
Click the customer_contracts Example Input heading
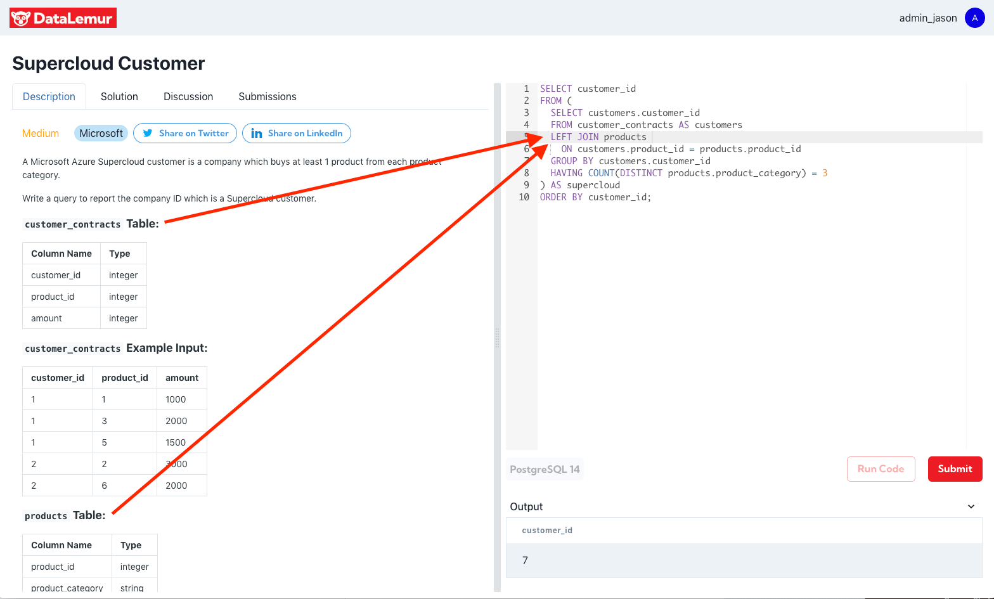(x=115, y=348)
